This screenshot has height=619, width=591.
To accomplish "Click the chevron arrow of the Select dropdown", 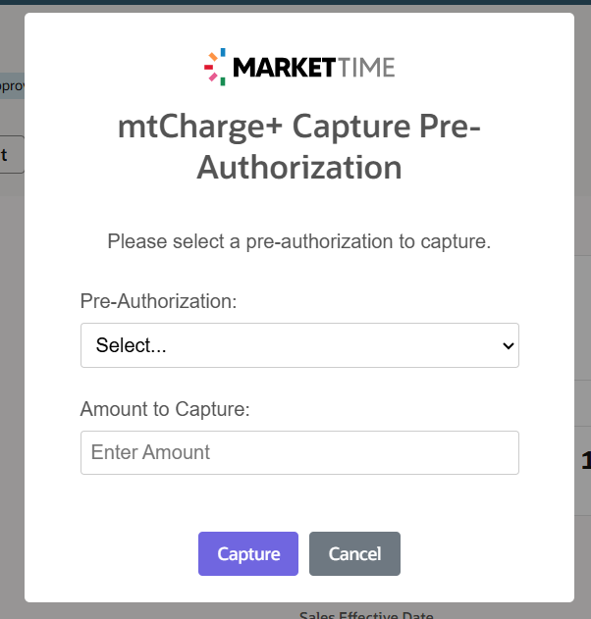I will click(508, 346).
